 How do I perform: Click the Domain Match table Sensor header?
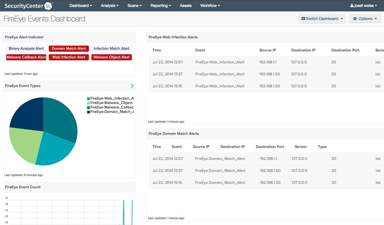click(x=301, y=147)
